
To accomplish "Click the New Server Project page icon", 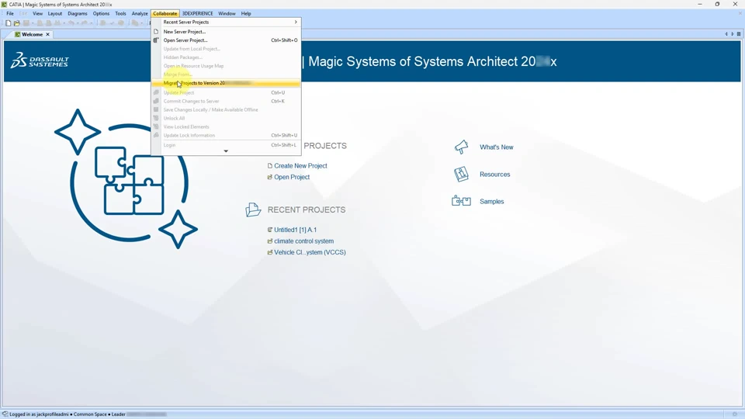I will point(156,31).
